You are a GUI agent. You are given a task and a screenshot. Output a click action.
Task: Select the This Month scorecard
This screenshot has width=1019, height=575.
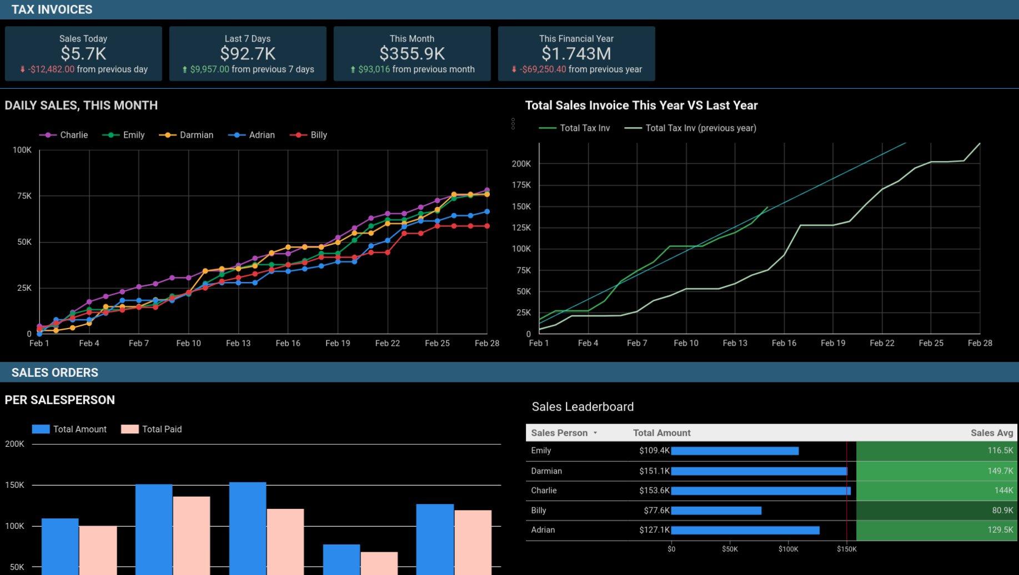pos(412,54)
